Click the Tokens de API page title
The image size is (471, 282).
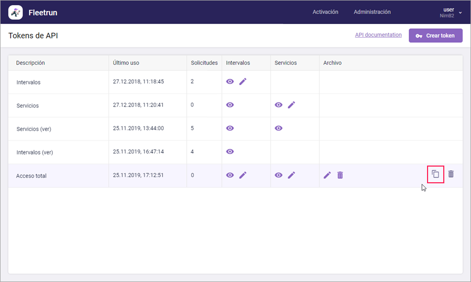33,36
